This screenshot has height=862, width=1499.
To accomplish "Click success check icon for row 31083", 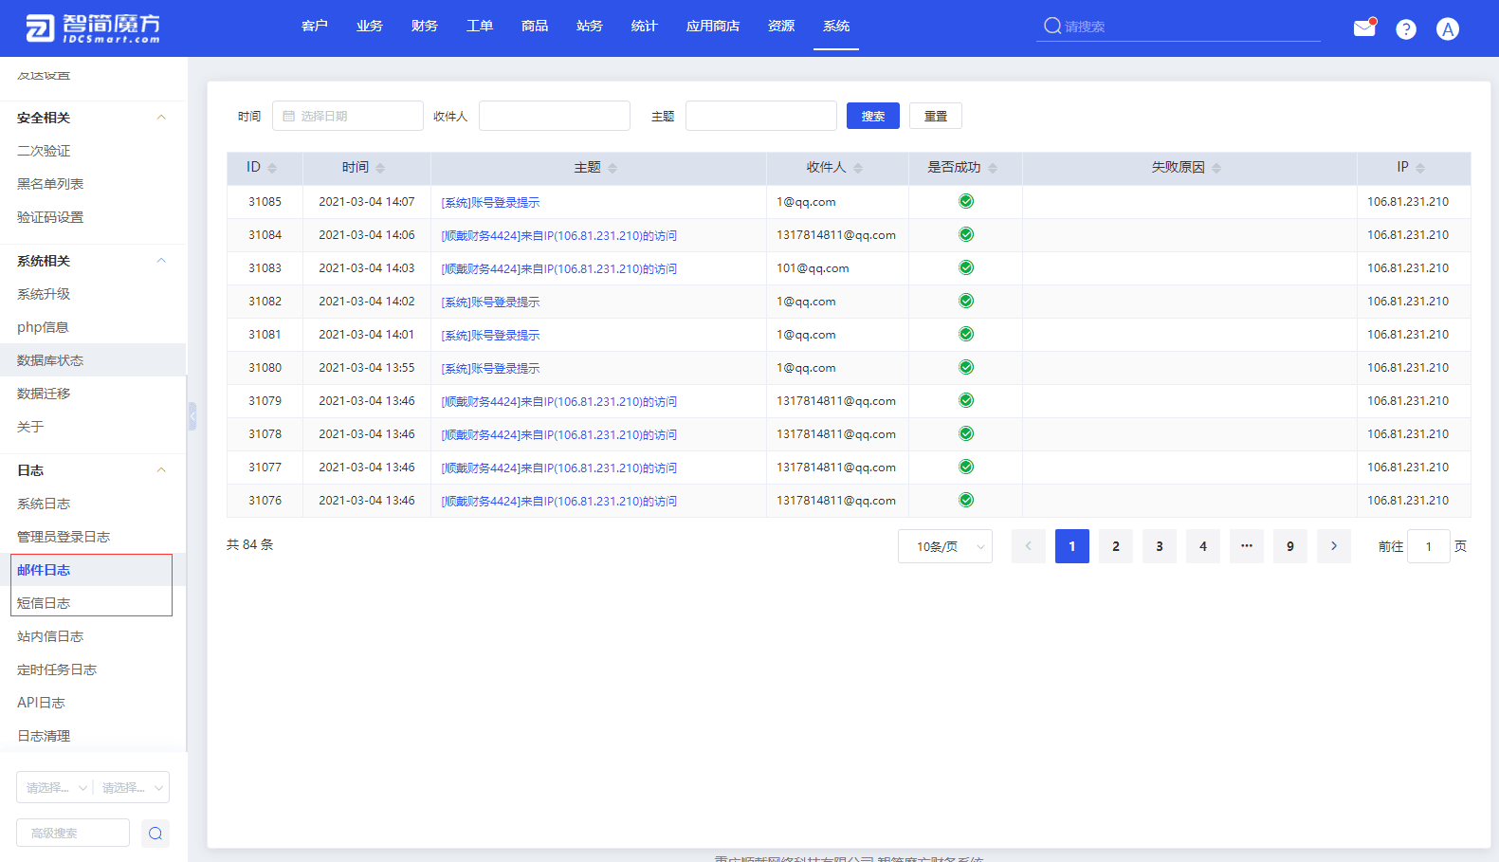I will [966, 267].
